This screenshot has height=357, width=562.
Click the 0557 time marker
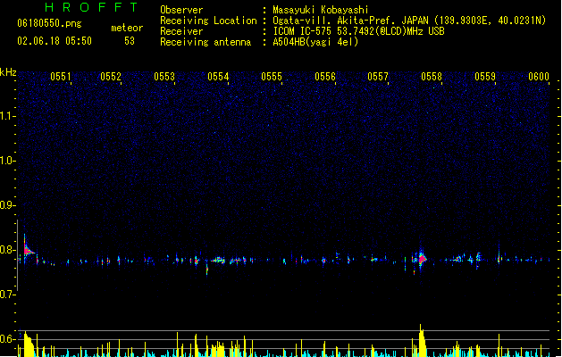coord(378,77)
